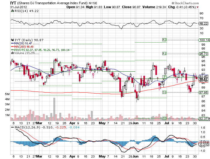Click the blue MA(20) legend line marker
210x159 pixels.
click(13, 43)
